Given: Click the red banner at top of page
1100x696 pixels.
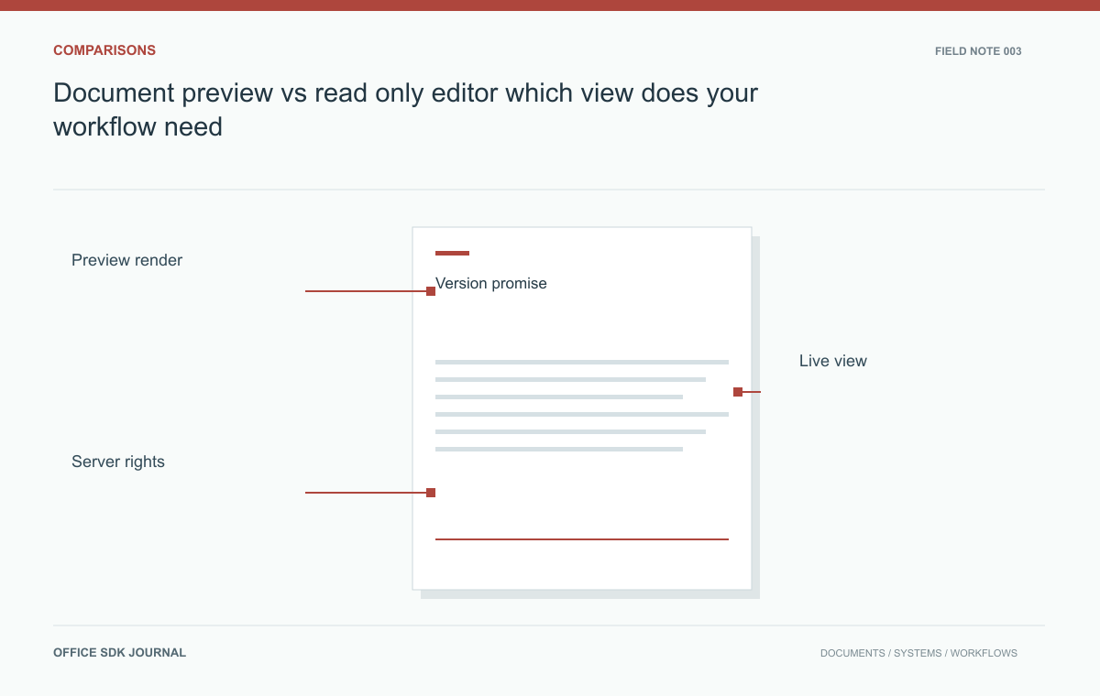Looking at the screenshot, I should point(550,5).
